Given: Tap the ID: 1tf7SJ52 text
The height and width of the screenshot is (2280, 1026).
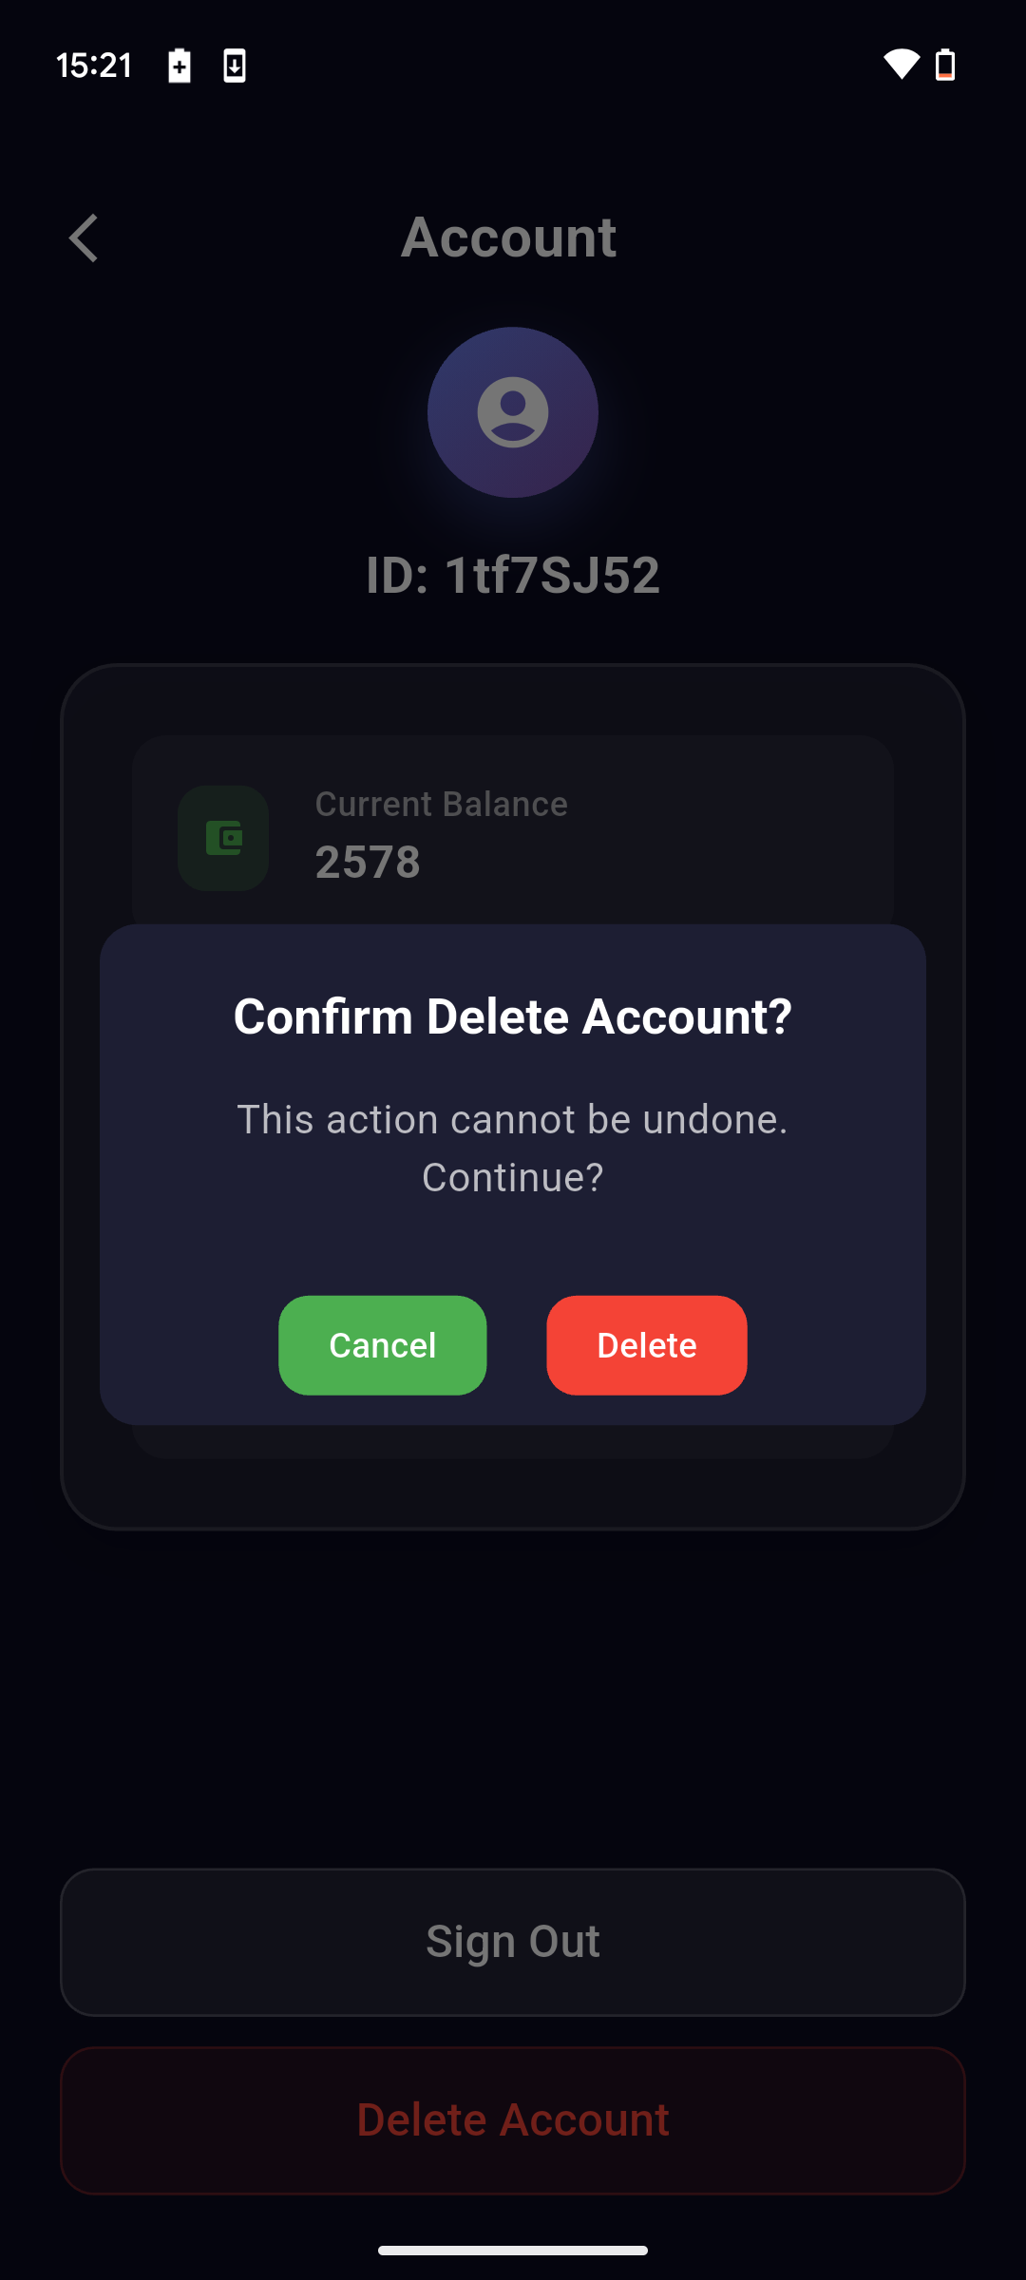Looking at the screenshot, I should click(x=513, y=575).
